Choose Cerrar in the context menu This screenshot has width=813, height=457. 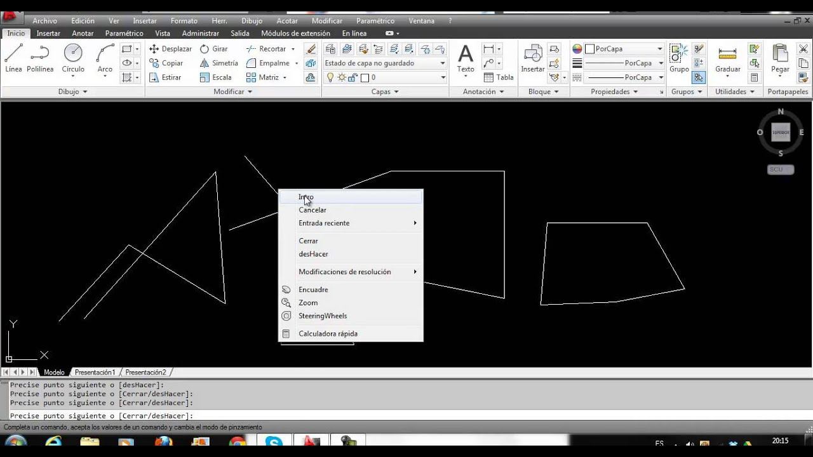pos(351,241)
